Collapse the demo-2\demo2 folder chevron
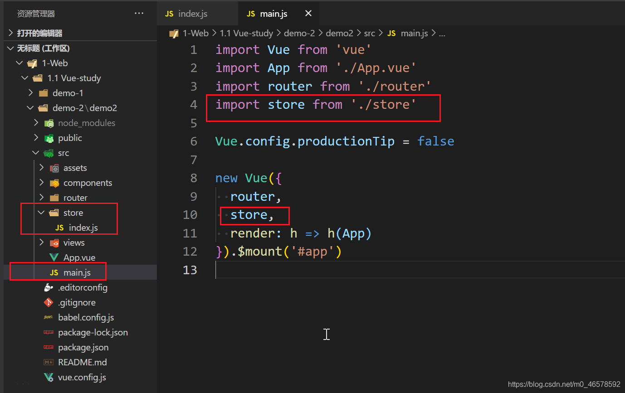The image size is (625, 393). tap(30, 108)
